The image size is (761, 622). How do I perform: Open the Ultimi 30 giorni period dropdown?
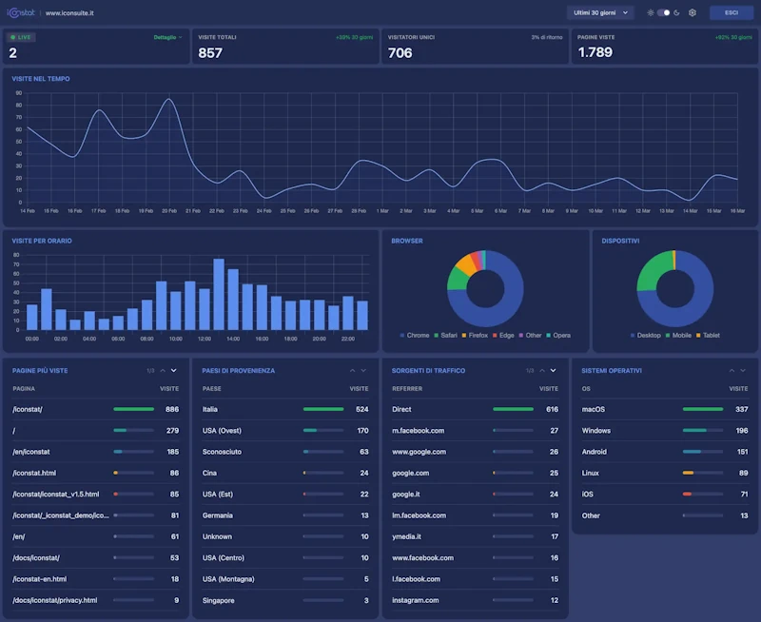click(x=599, y=13)
